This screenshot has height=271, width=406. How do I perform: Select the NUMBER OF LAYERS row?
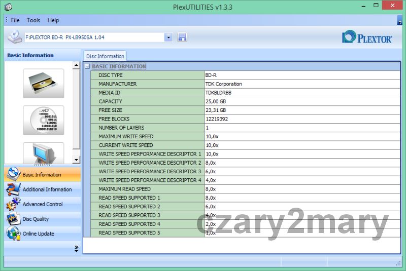coord(245,128)
